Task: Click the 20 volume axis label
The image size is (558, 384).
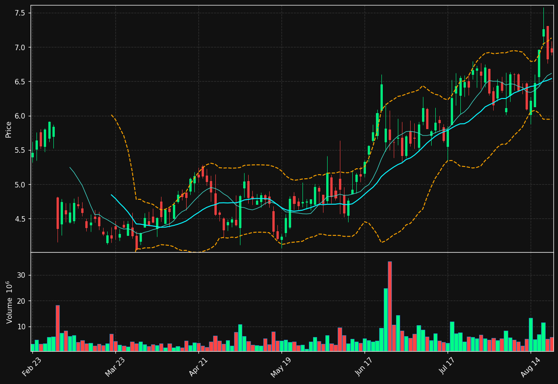Action: coord(21,301)
